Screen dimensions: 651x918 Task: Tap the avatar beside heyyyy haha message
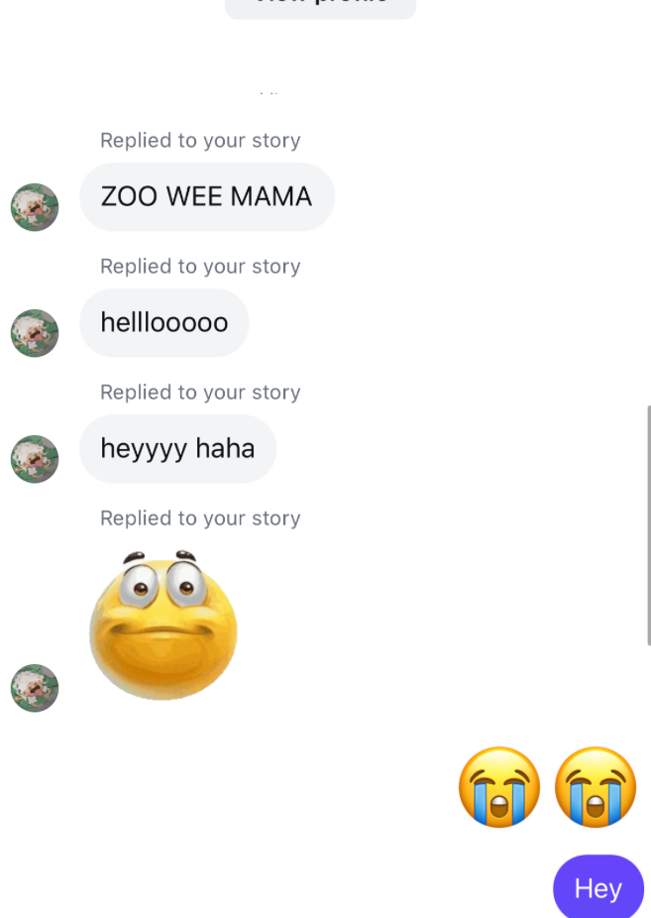click(35, 459)
